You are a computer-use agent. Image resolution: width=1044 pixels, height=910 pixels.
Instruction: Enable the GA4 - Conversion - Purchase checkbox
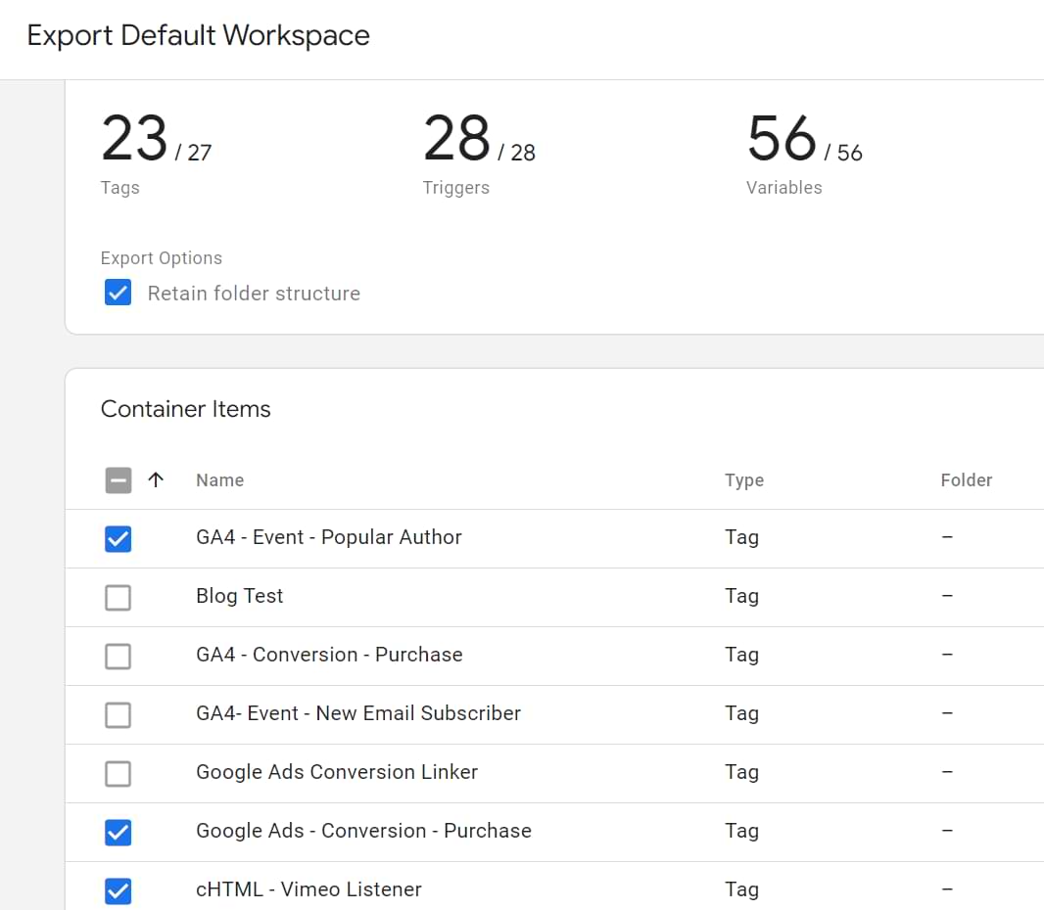pyautogui.click(x=118, y=656)
